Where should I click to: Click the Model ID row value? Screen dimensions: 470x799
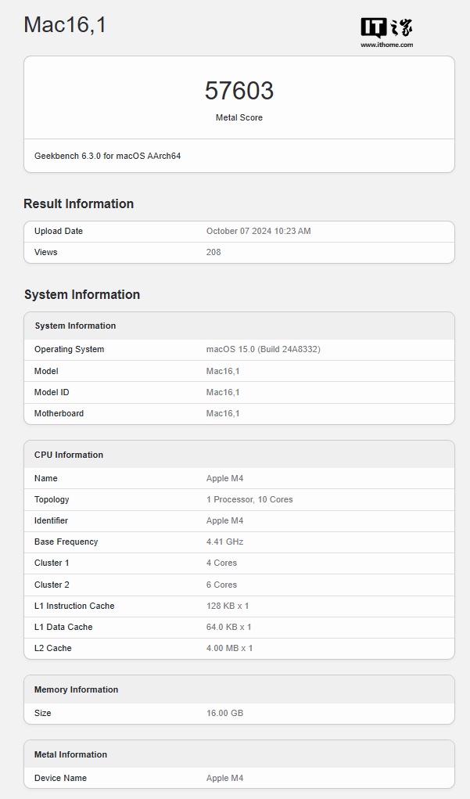pos(223,392)
